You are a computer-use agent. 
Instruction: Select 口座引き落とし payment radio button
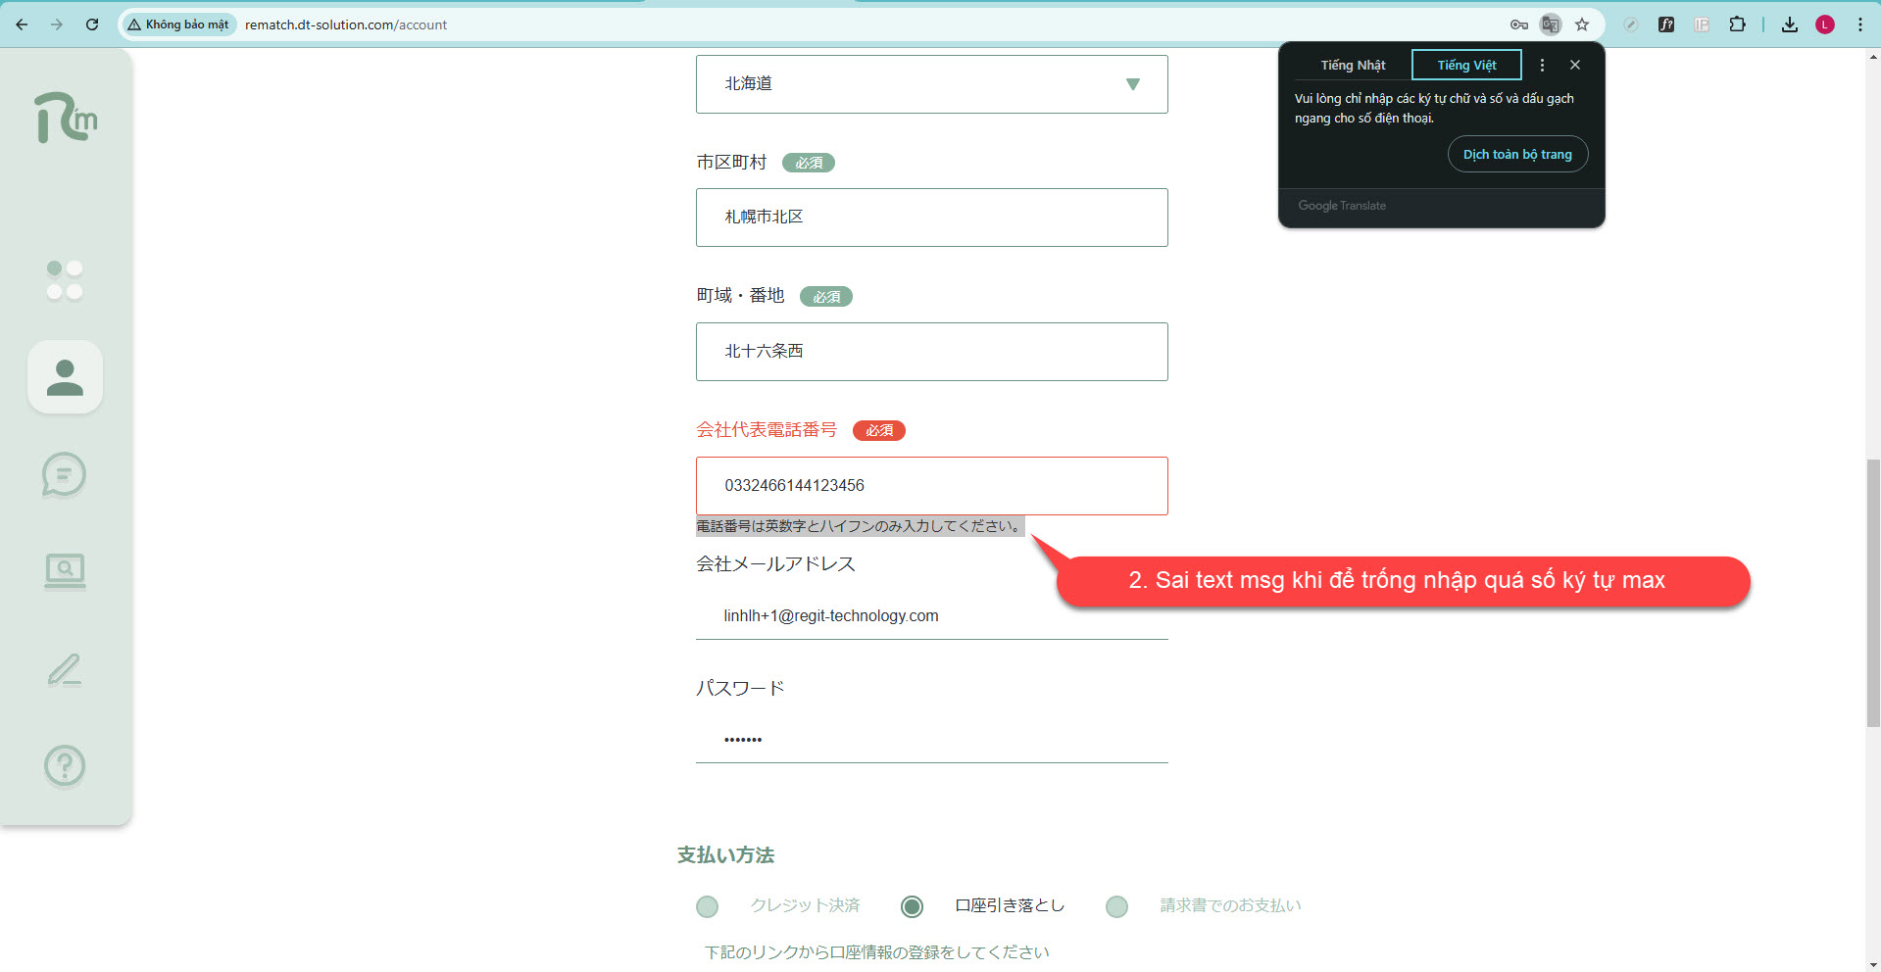(x=912, y=906)
